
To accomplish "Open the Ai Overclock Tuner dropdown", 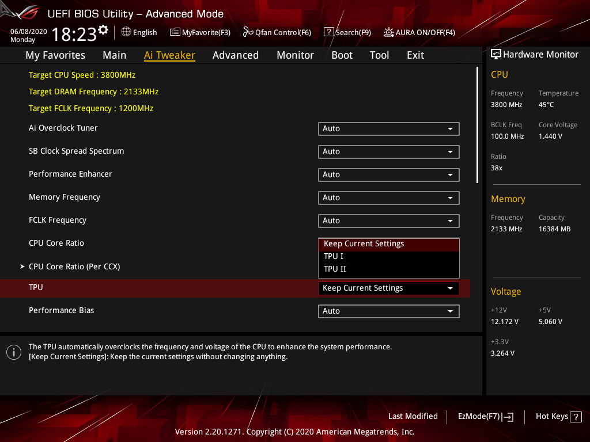I will point(389,128).
